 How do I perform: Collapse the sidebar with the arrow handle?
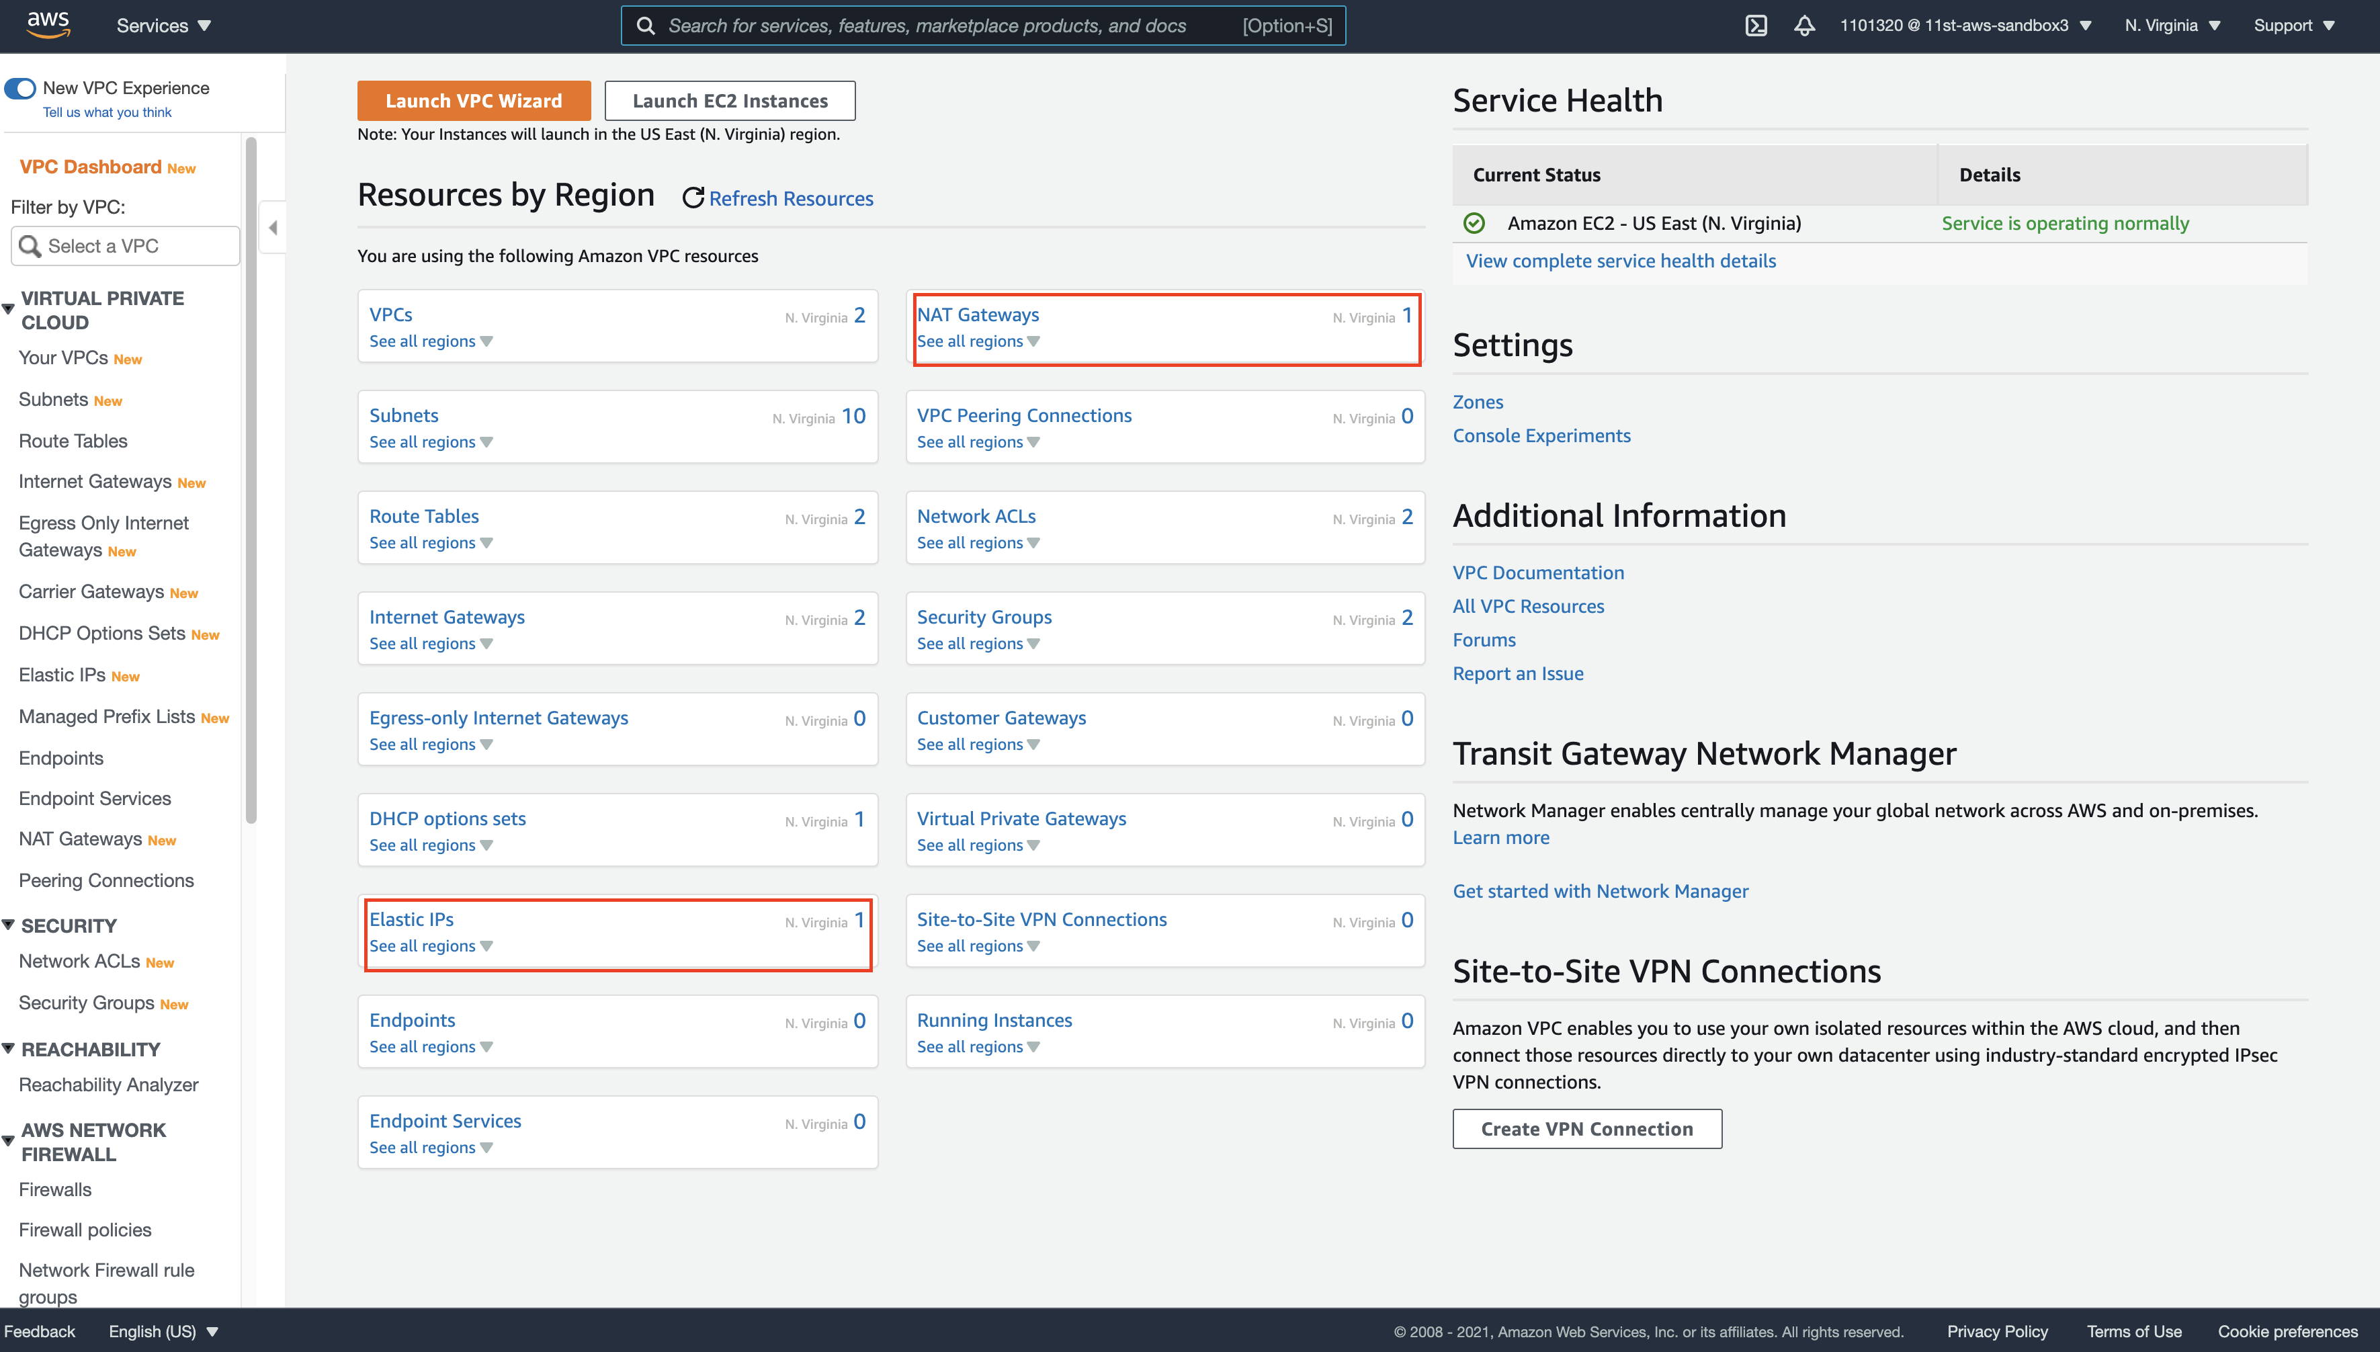point(272,228)
